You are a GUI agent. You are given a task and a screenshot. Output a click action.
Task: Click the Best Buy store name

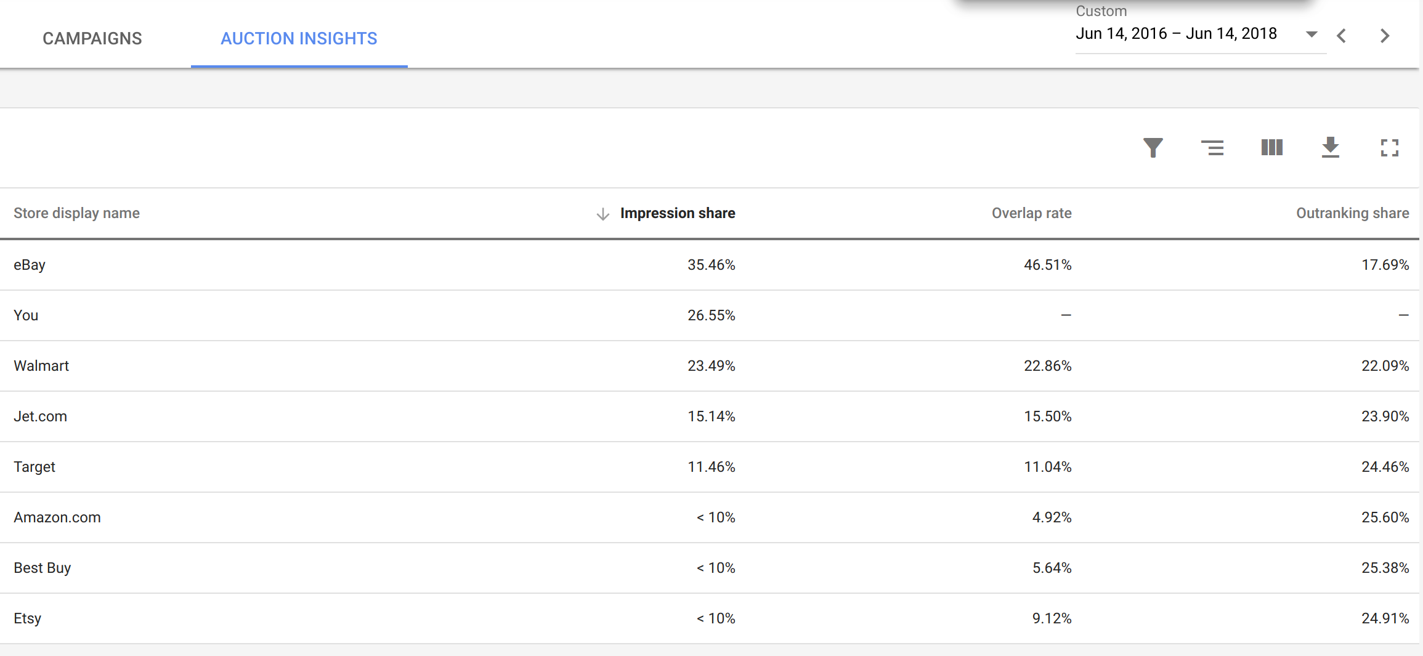(x=43, y=568)
